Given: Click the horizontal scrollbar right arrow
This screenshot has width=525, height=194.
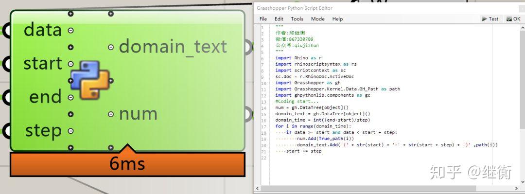Looking at the screenshot, I should (x=516, y=189).
